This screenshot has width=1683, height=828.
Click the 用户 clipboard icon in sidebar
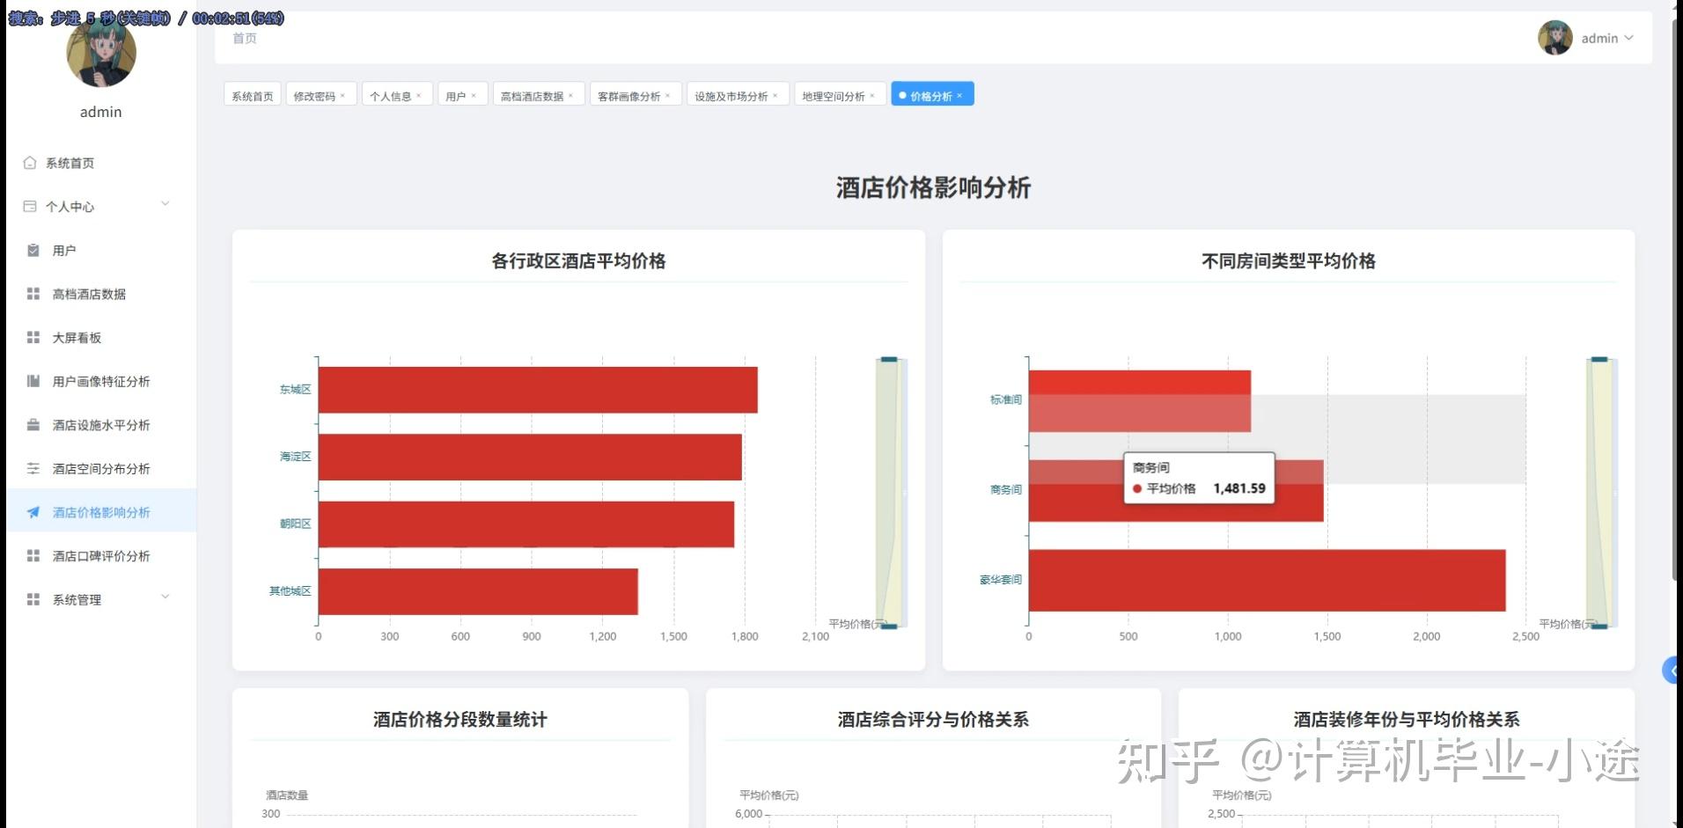32,250
